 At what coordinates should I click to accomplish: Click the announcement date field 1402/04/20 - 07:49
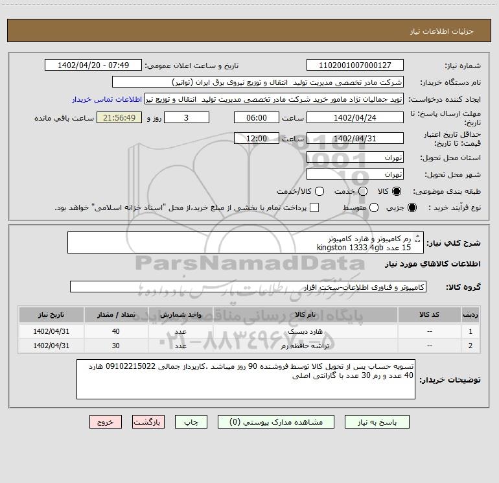(93, 65)
